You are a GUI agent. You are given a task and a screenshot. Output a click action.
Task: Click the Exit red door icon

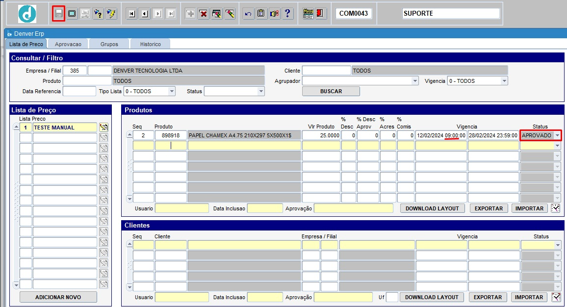coord(320,14)
